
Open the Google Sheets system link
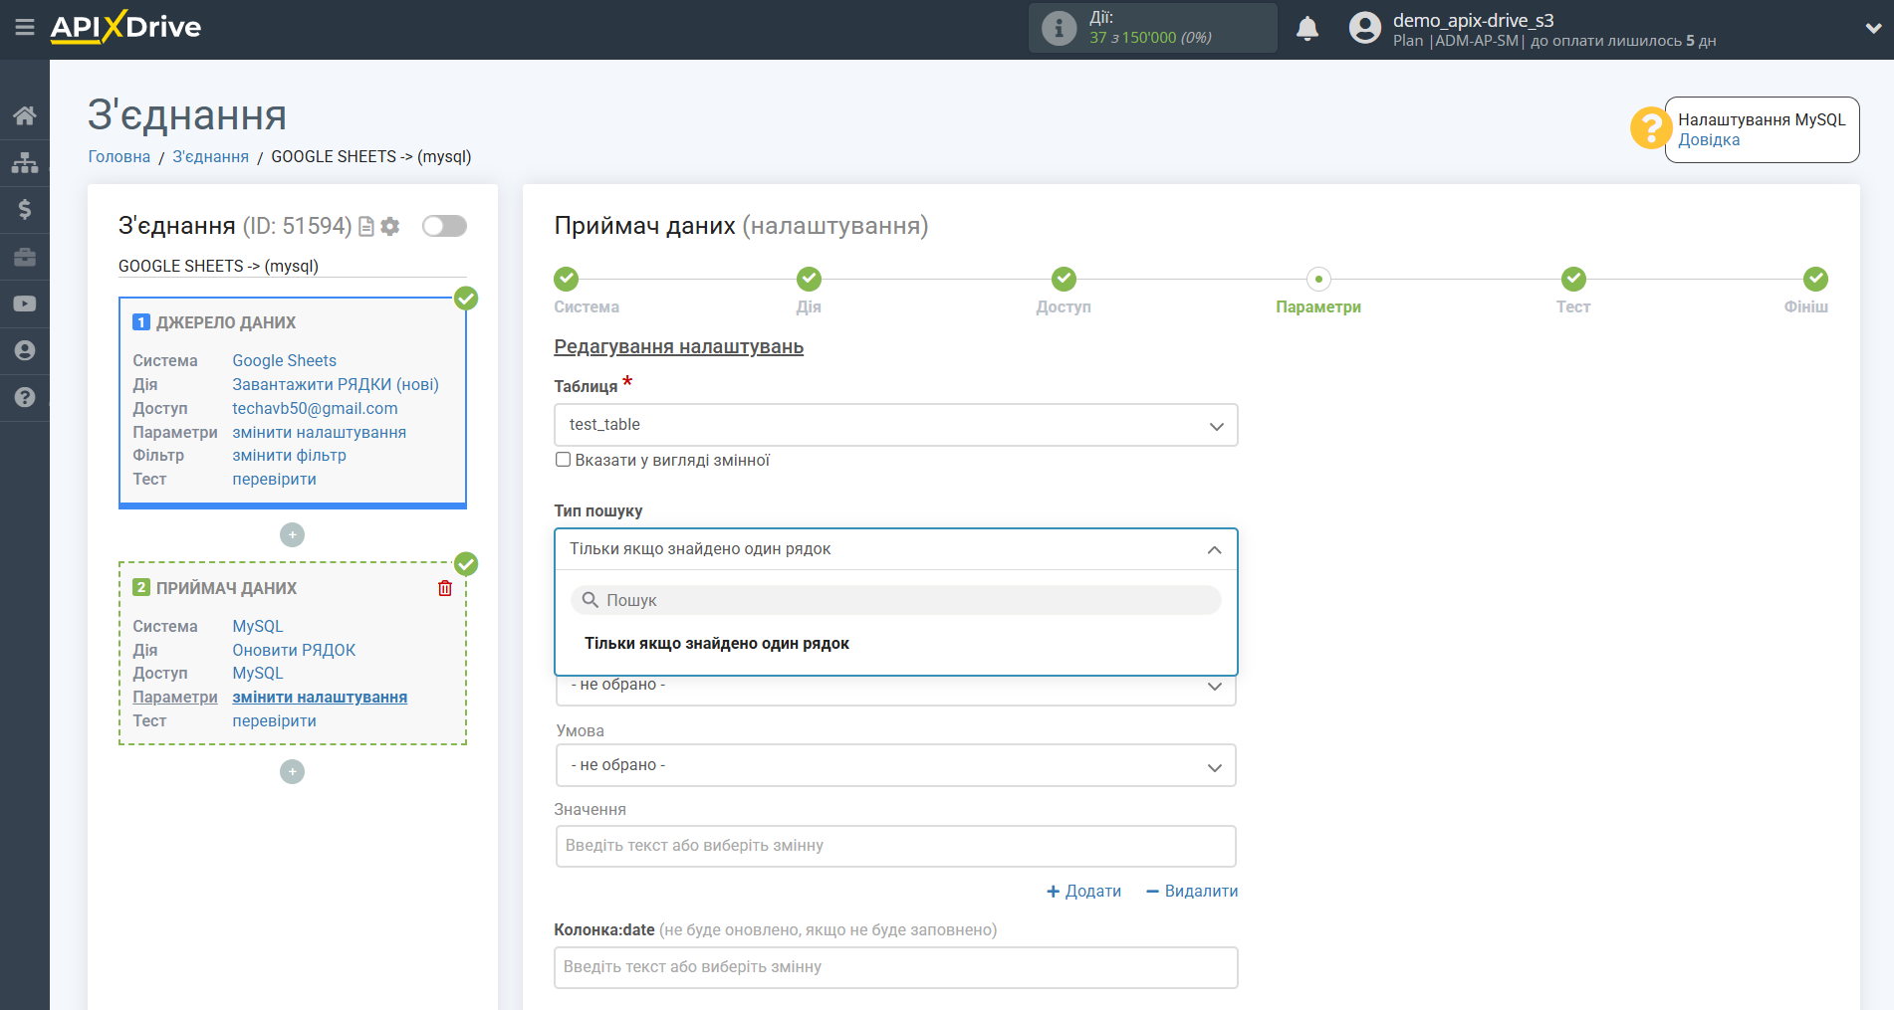285,360
